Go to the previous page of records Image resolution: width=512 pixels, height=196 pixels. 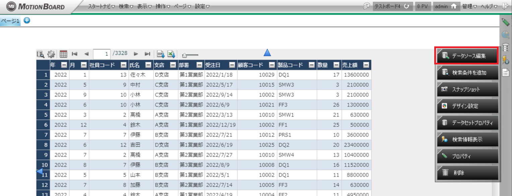[86, 53]
